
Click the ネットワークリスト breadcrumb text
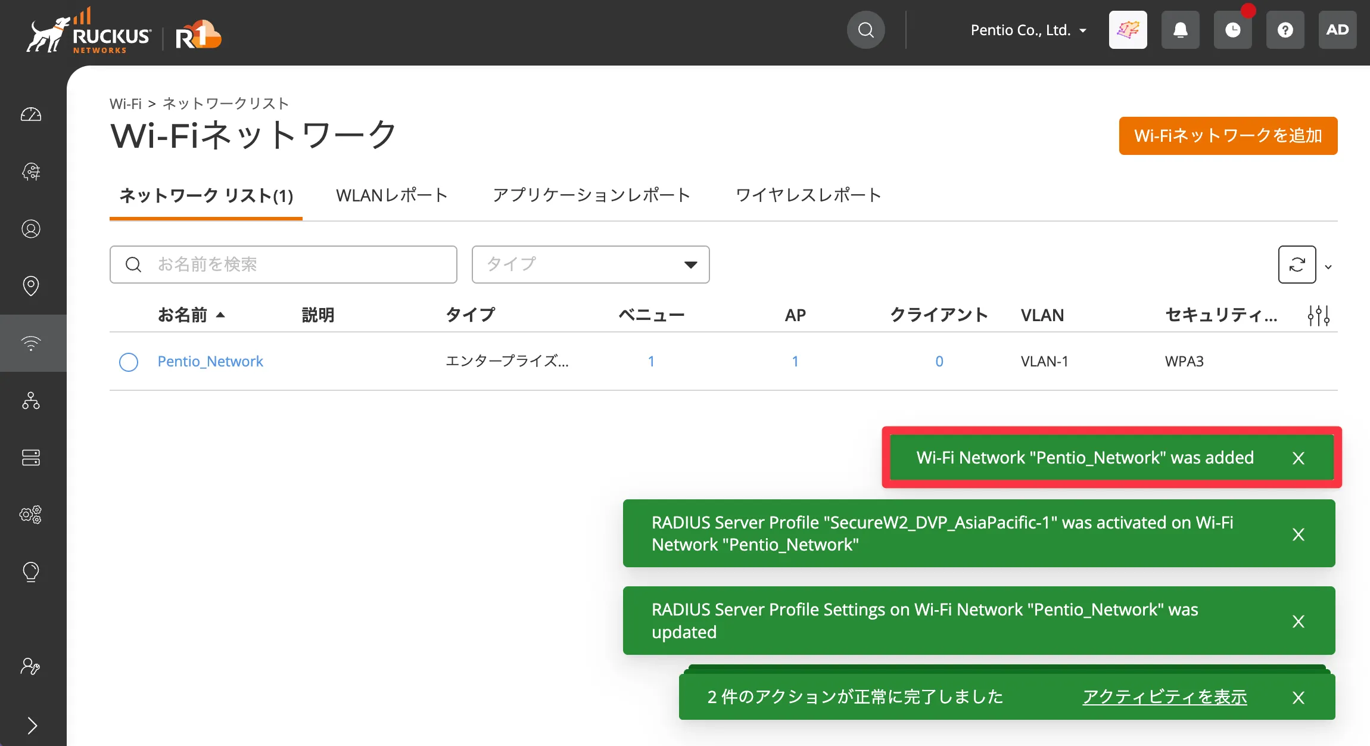click(226, 104)
